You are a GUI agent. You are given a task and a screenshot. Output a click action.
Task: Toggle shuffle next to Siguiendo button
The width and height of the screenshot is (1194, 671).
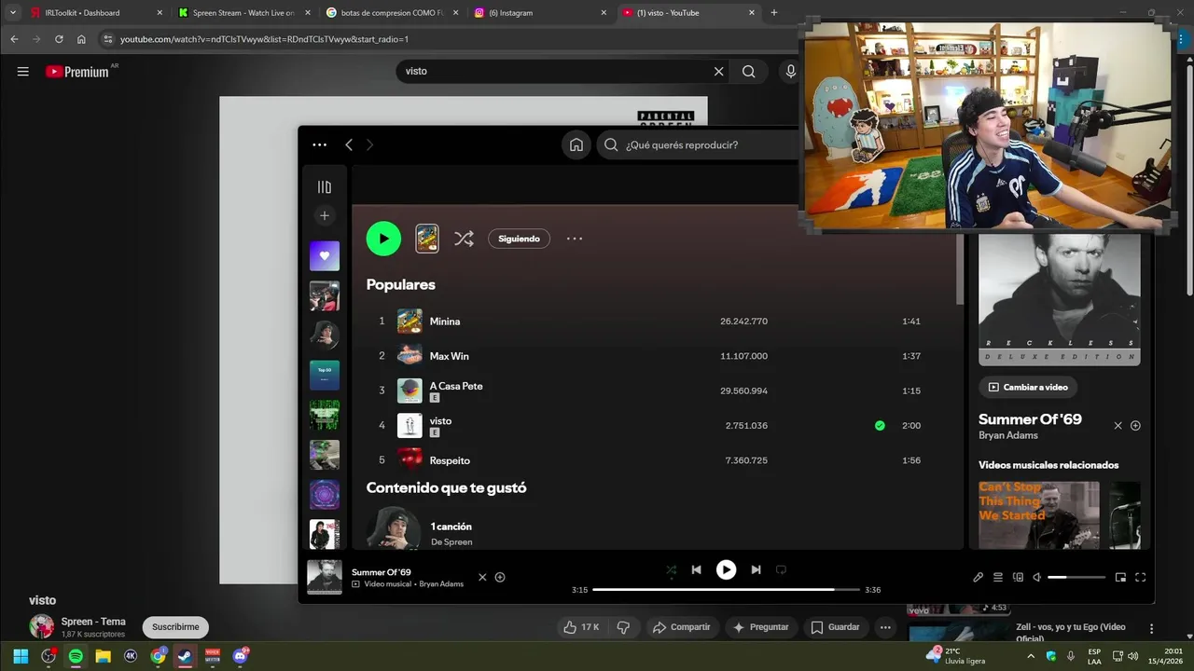coord(464,239)
